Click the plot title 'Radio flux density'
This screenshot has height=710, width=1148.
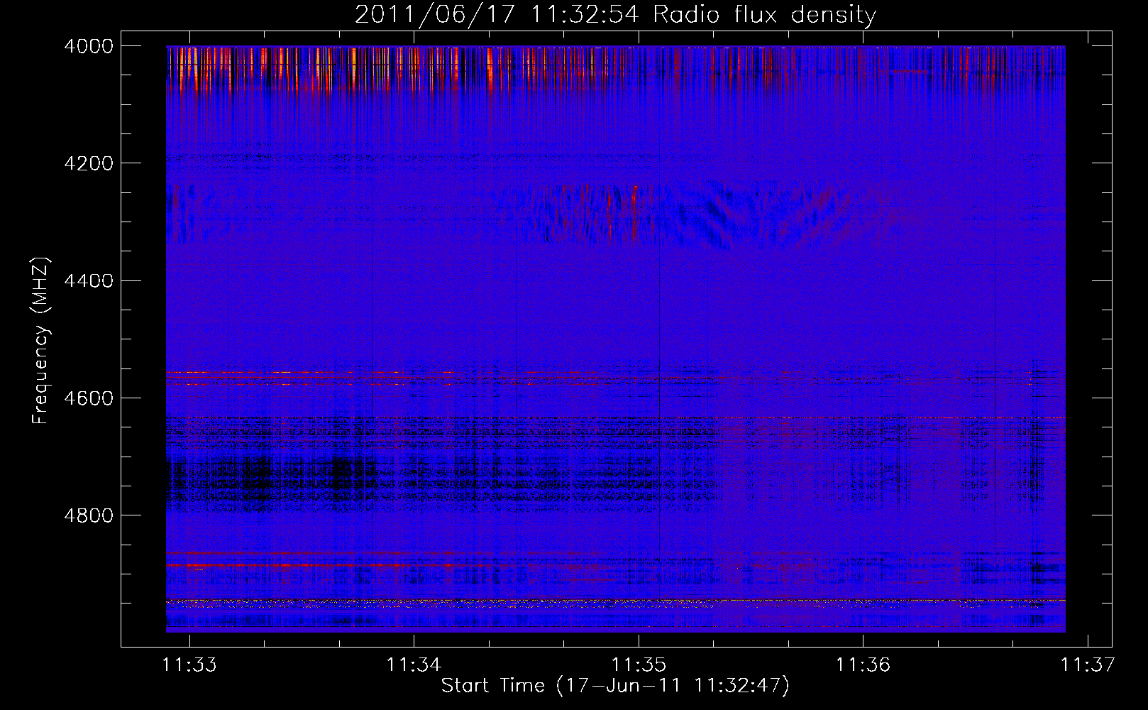coord(764,15)
